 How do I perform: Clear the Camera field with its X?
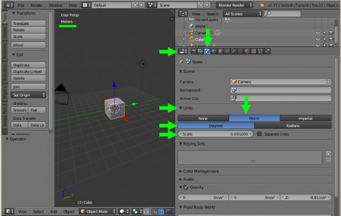328,81
